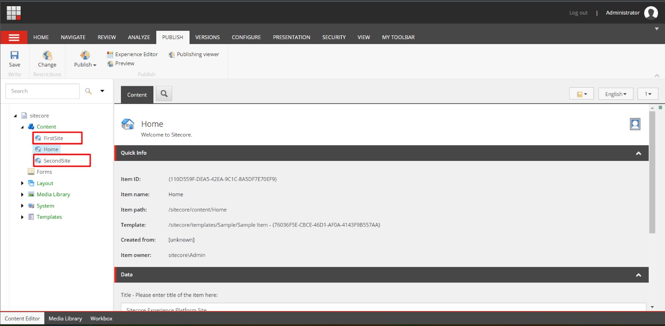Expand the System tree node
The image size is (665, 326).
[22, 206]
